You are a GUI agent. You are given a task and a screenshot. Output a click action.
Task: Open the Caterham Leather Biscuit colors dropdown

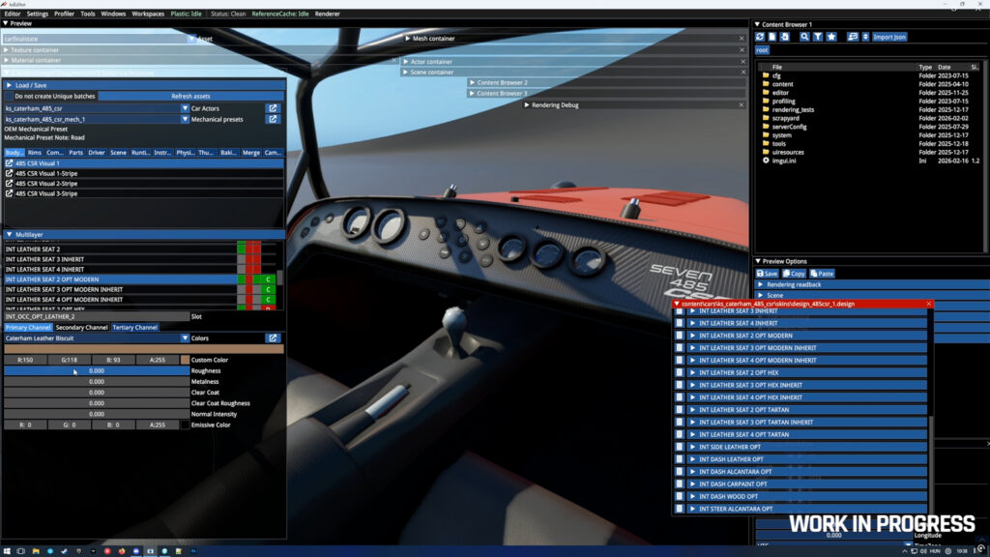click(184, 337)
